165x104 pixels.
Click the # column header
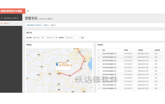point(100,50)
